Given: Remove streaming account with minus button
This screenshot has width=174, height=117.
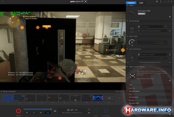Looking at the screenshot, I should tap(170, 26).
